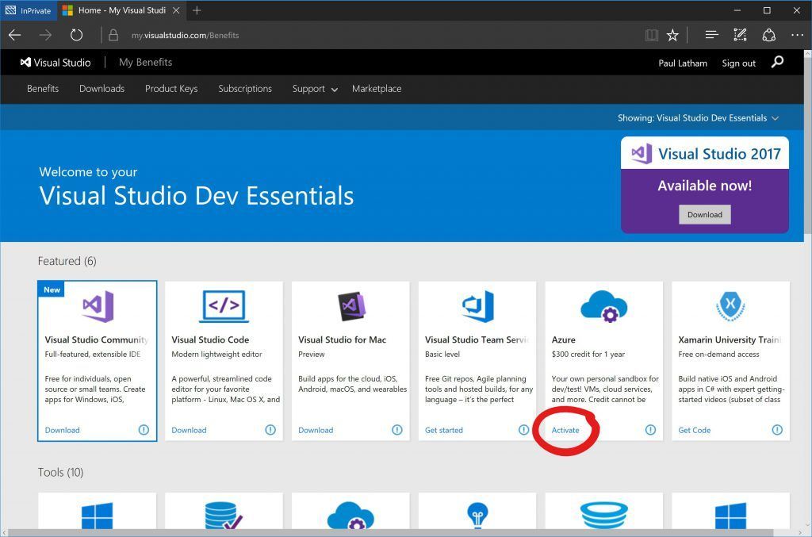Select the Home - My Visual Studio tab
Viewport: 812px width, 537px height.
point(121,10)
